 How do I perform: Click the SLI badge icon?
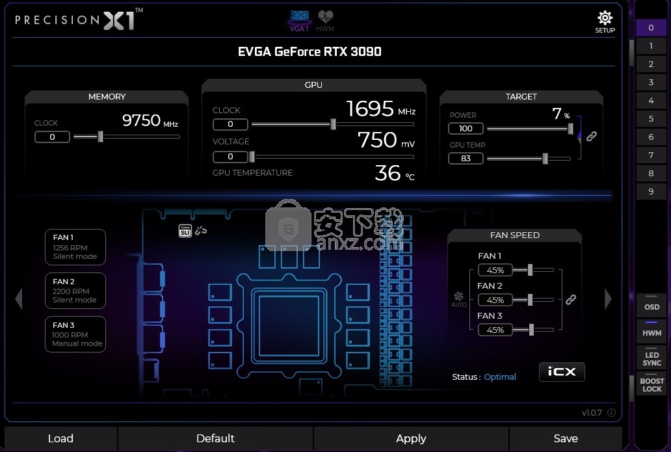tap(185, 231)
